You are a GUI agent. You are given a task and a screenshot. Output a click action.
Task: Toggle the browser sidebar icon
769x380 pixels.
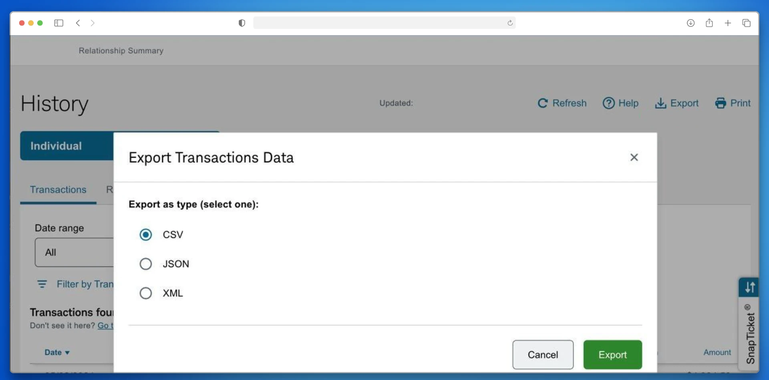pyautogui.click(x=58, y=23)
